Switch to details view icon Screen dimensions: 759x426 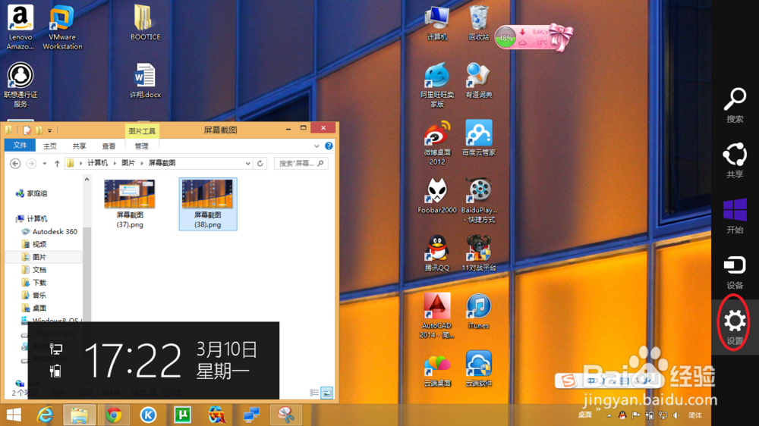pyautogui.click(x=314, y=393)
